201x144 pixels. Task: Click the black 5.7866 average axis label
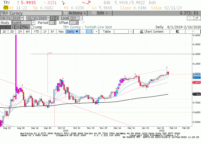click(x=197, y=94)
